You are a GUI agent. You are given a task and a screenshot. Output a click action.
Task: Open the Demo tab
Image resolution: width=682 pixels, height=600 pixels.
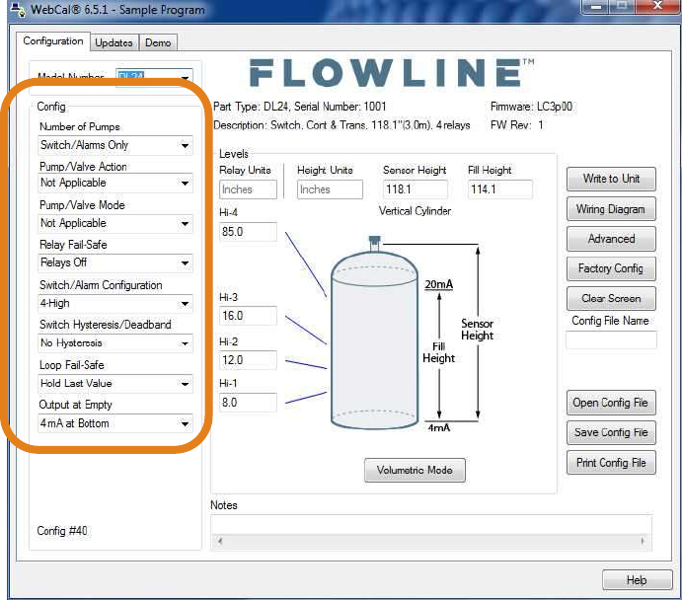(158, 42)
